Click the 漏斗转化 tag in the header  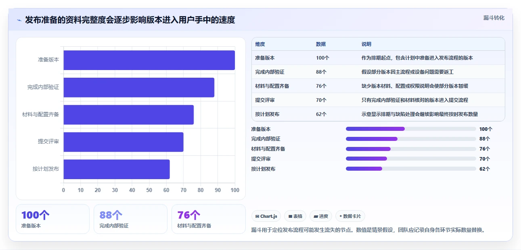[x=494, y=18]
